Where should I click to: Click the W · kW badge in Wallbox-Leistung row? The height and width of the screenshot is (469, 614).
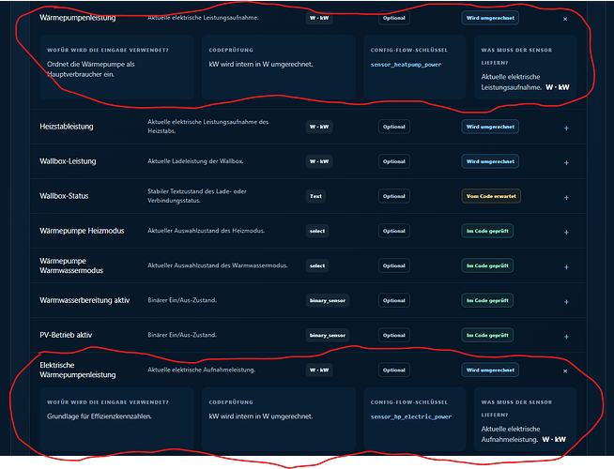(x=319, y=161)
